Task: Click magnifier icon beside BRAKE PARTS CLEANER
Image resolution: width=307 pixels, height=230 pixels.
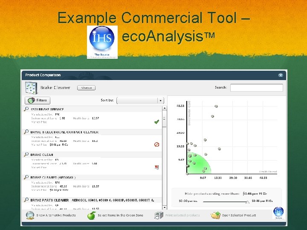Action: tap(26, 200)
